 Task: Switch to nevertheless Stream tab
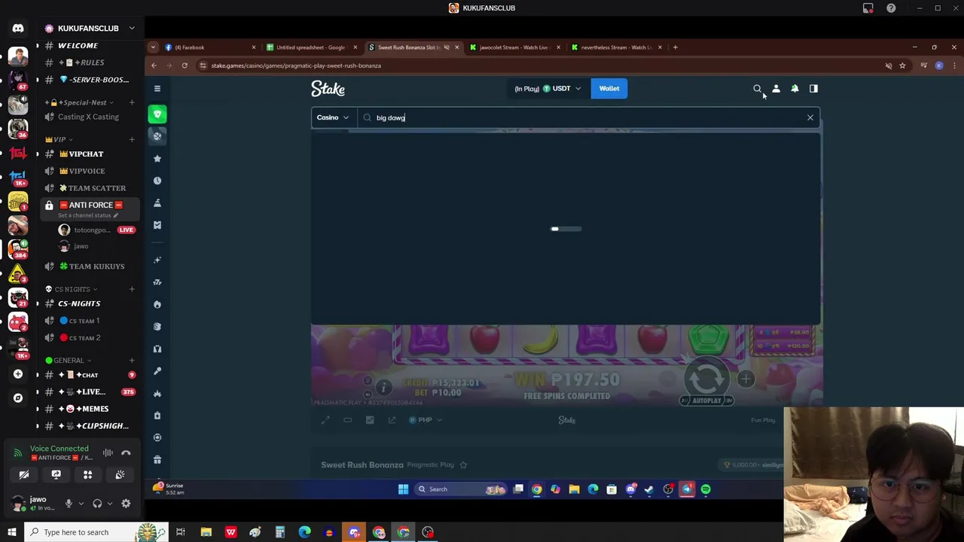(615, 47)
